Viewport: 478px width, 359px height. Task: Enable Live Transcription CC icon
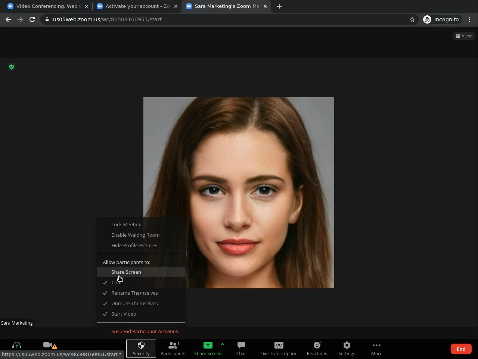[279, 345]
